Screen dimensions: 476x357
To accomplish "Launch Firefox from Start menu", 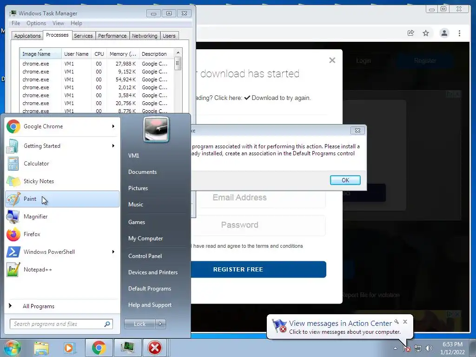I will coord(62,234).
